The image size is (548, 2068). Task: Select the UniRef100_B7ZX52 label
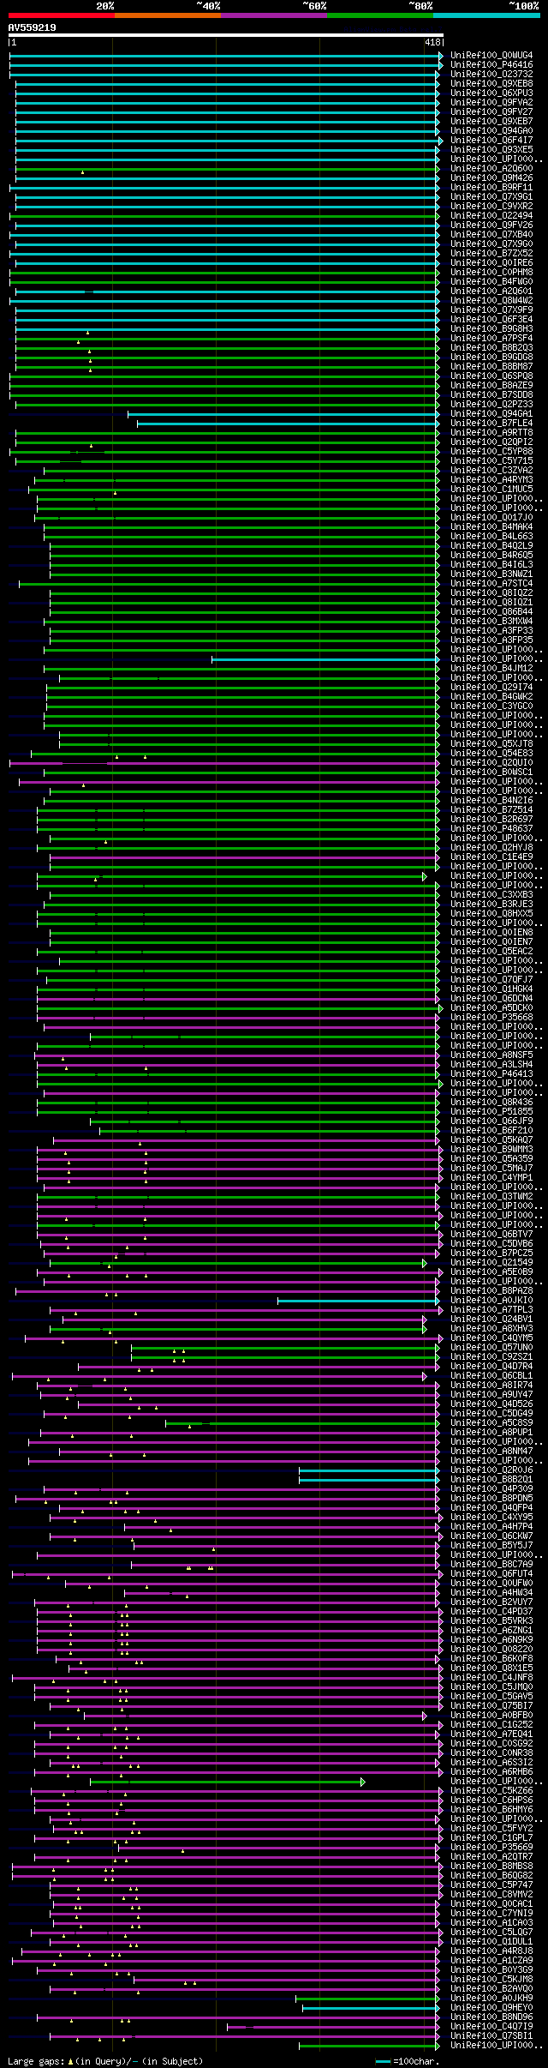tap(491, 254)
